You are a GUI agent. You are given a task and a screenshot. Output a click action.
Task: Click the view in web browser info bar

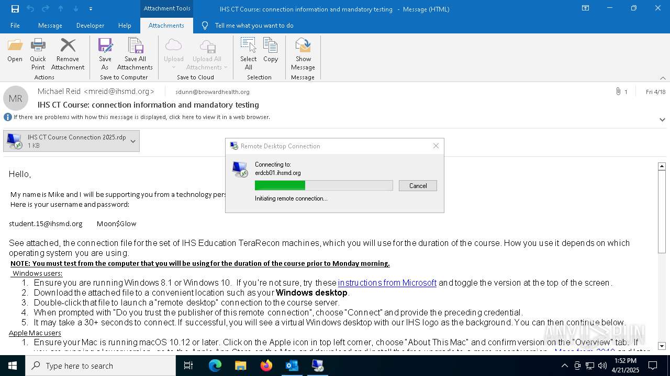(142, 117)
